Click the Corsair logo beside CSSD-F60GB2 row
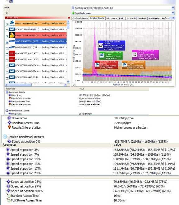The height and width of the screenshot is (205, 179). 12,23
